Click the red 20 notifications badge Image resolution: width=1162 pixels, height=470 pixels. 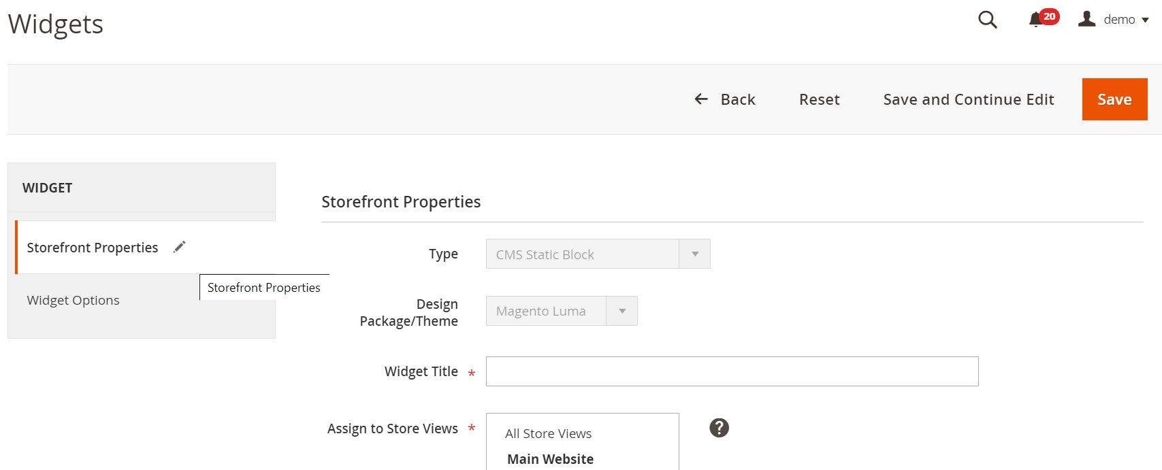(1050, 16)
